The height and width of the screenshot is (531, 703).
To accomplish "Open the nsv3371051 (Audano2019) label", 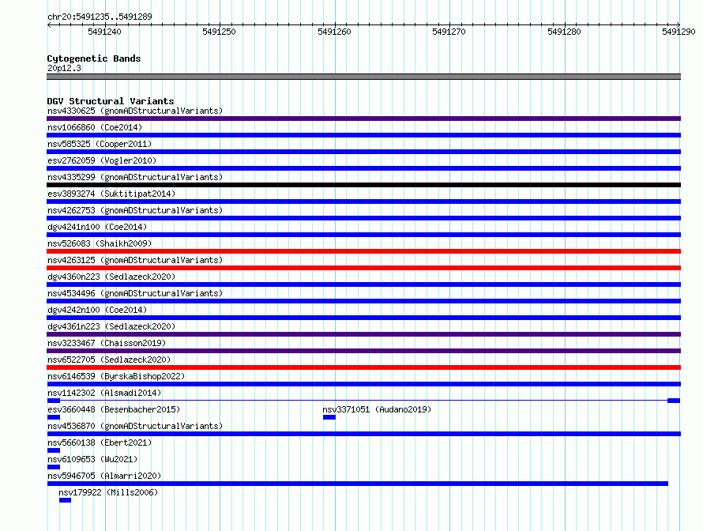I will point(377,409).
